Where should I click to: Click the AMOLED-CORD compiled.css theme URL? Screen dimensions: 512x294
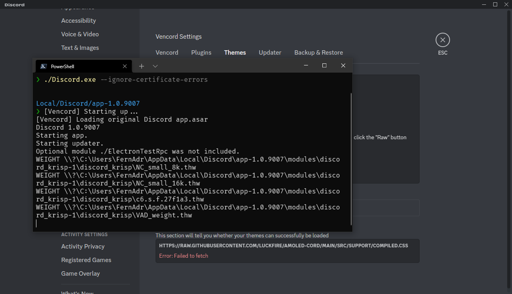pos(284,246)
